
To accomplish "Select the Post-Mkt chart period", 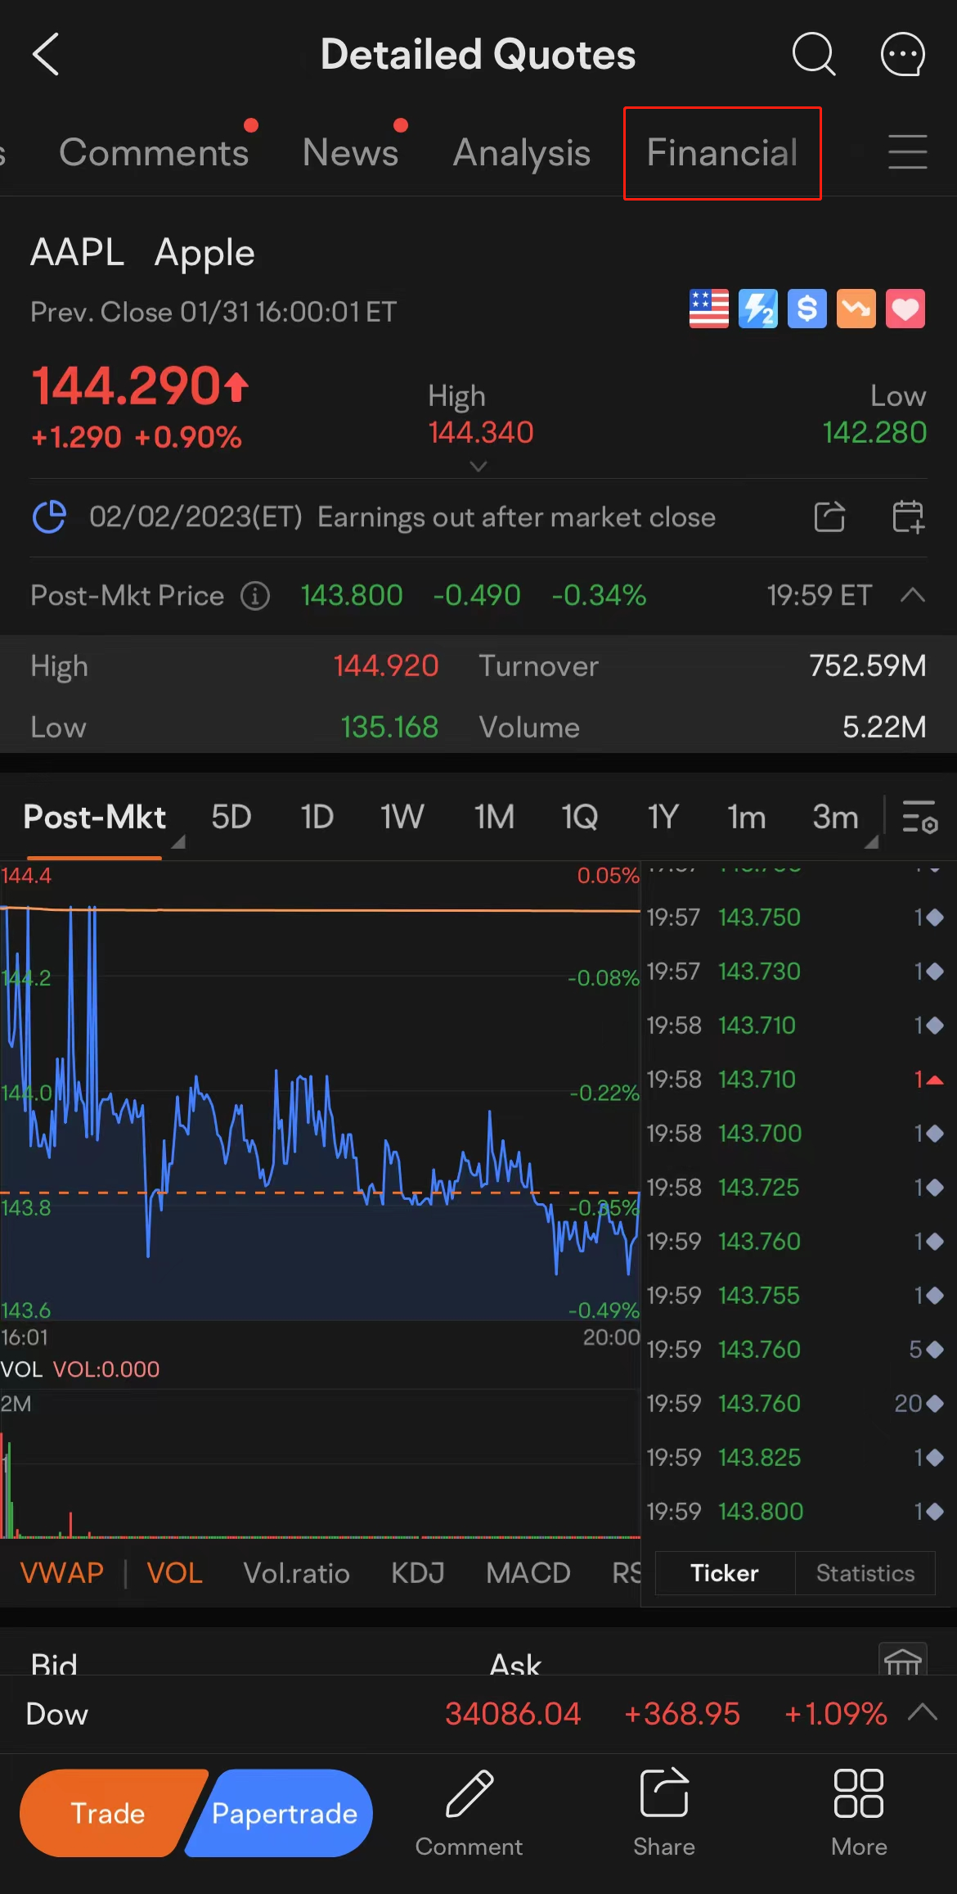I will click(x=94, y=817).
